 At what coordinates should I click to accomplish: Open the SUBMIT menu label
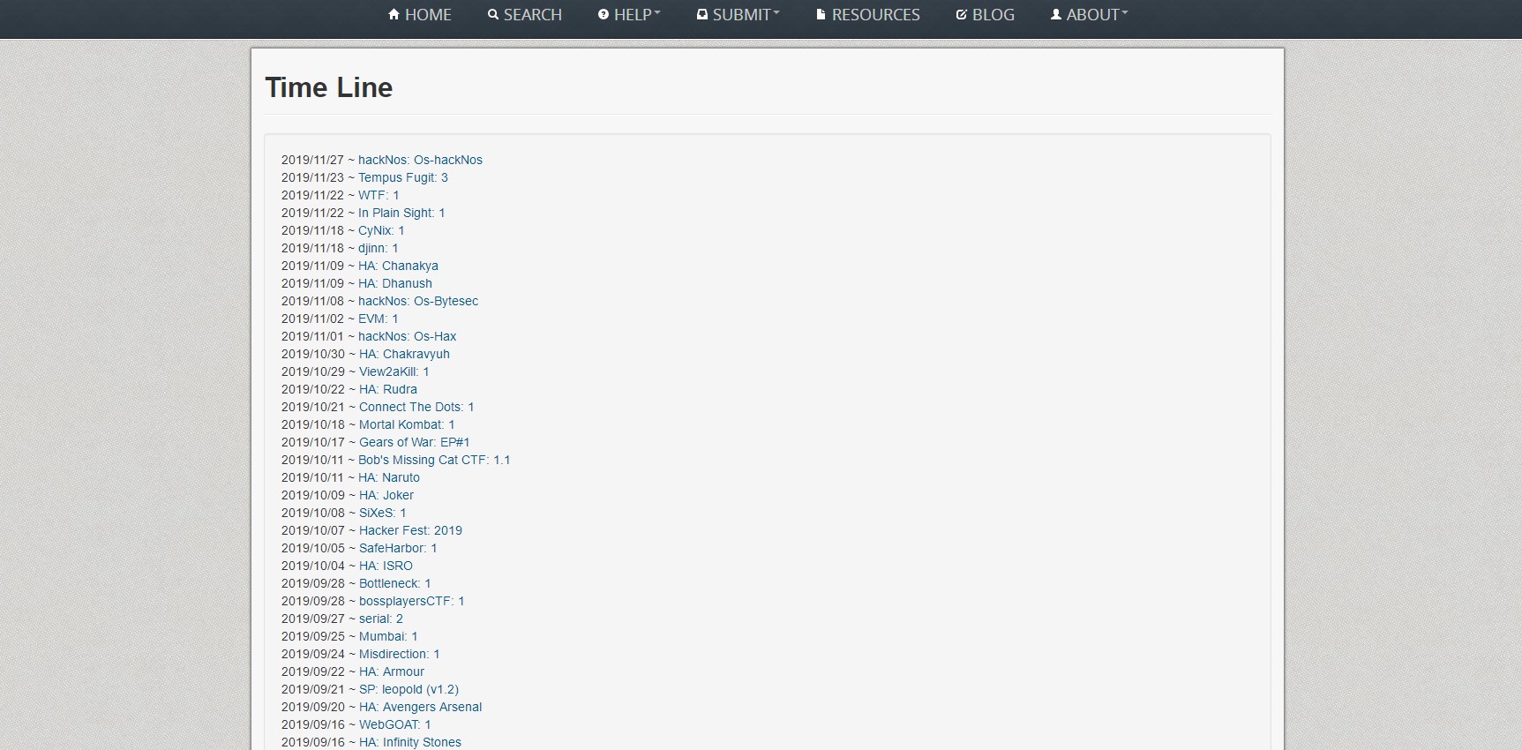tap(742, 15)
